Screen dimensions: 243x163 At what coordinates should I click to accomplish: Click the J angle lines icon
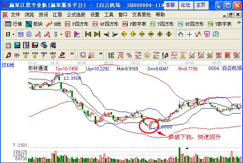point(192,55)
